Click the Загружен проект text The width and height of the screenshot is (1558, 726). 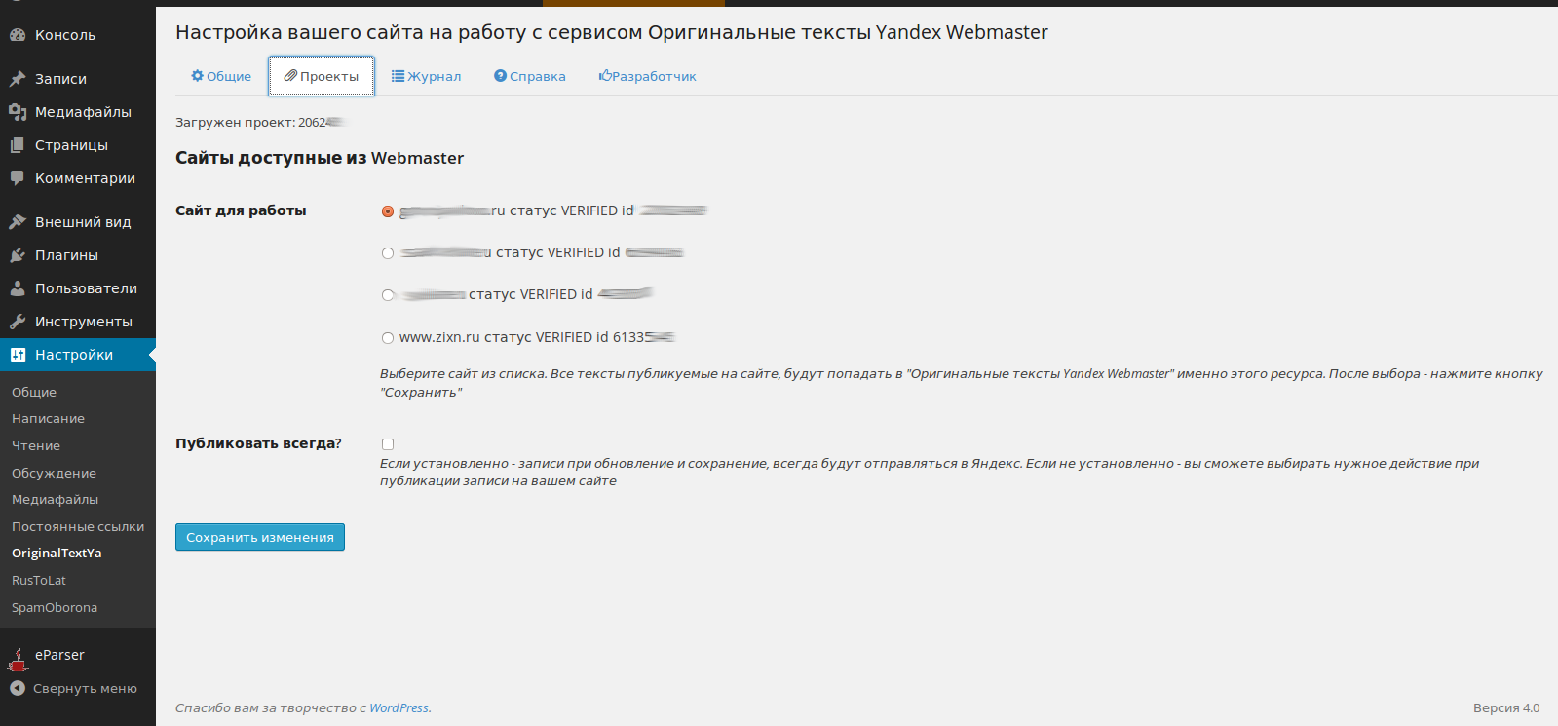point(261,122)
